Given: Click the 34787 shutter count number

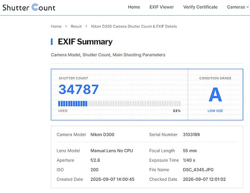Looking at the screenshot, I should coord(79,89).
